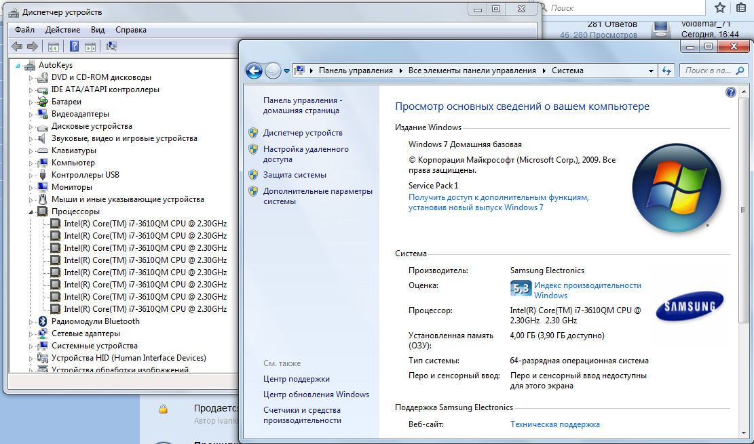Select the Сетевые адаптеры icon
Viewport: 754px width, 444px height.
click(43, 334)
